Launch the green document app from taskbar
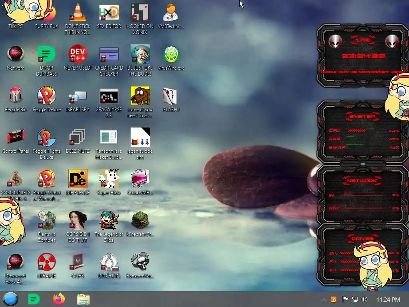 tap(34, 299)
